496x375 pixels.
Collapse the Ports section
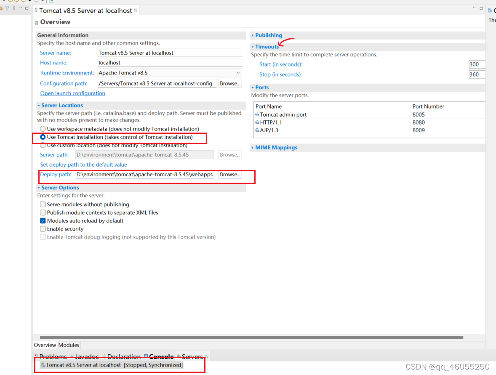coord(253,88)
